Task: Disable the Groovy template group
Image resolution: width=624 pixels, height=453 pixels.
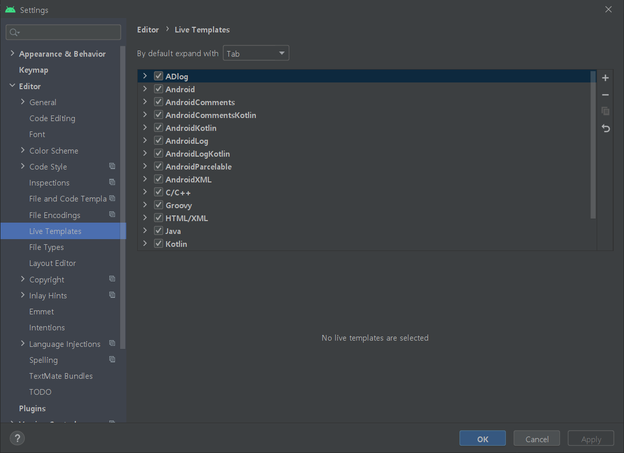Action: (158, 205)
